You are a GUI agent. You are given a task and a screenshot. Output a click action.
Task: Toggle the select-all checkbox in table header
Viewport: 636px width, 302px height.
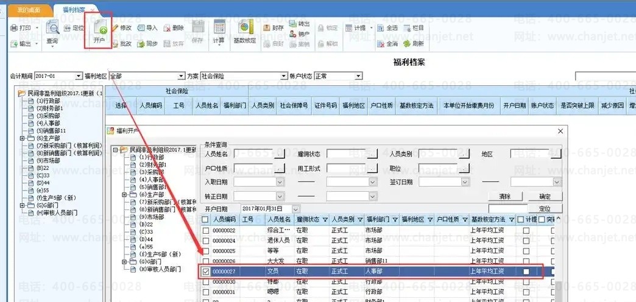coord(205,220)
